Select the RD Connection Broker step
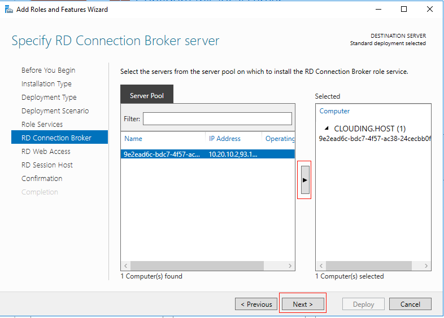The width and height of the screenshot is (444, 318). [x=59, y=137]
